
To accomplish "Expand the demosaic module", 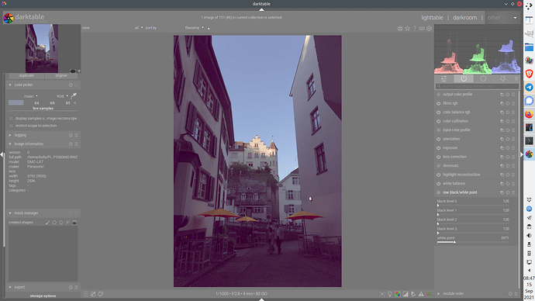I will tap(450, 166).
